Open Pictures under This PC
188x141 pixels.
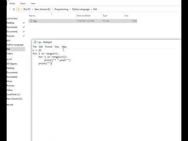pos(11,86)
